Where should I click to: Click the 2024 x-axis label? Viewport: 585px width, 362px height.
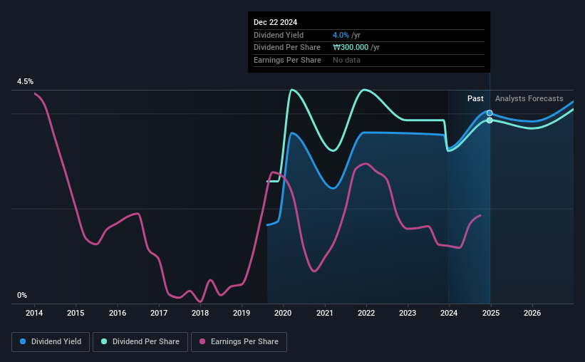click(x=449, y=313)
